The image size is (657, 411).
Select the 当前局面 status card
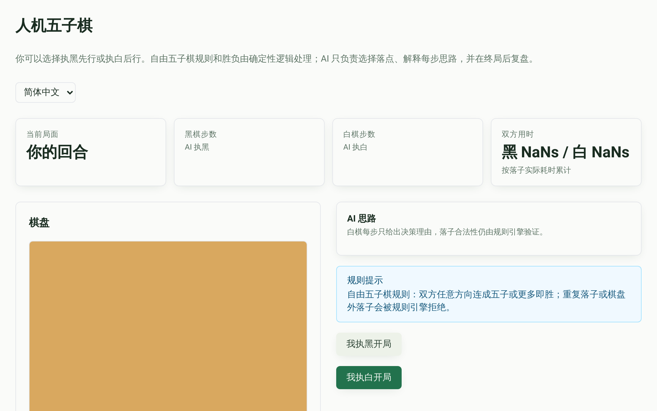tap(91, 152)
